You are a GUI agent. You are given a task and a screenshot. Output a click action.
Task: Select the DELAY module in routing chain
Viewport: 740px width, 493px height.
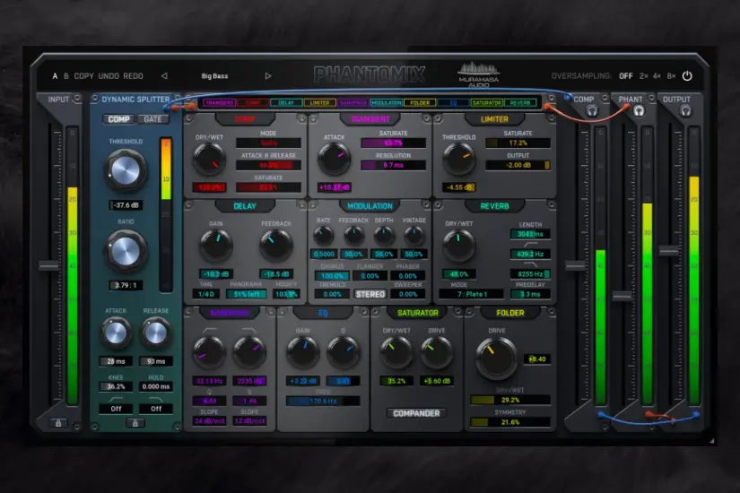pyautogui.click(x=286, y=103)
